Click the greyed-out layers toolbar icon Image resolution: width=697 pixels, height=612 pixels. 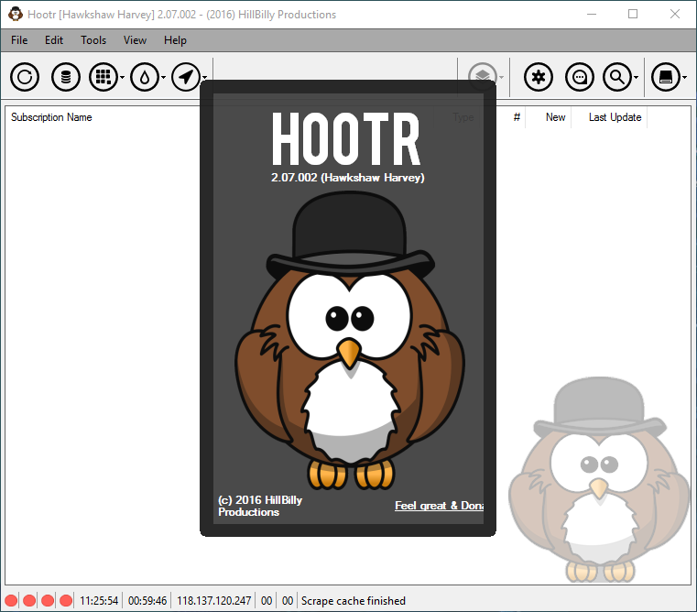483,76
